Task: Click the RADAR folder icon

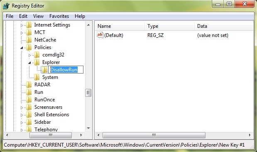Action: 29,85
